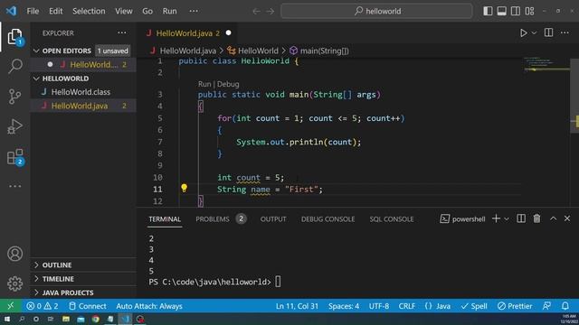
Task: Open the Explorer view in activity bar
Action: (14, 36)
